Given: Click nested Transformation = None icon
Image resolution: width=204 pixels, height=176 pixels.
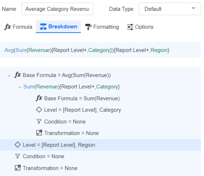Looking at the screenshot, I should pyautogui.click(x=39, y=133).
